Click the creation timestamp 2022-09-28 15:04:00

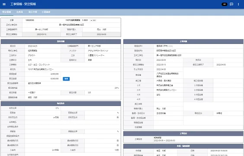click(x=219, y=150)
